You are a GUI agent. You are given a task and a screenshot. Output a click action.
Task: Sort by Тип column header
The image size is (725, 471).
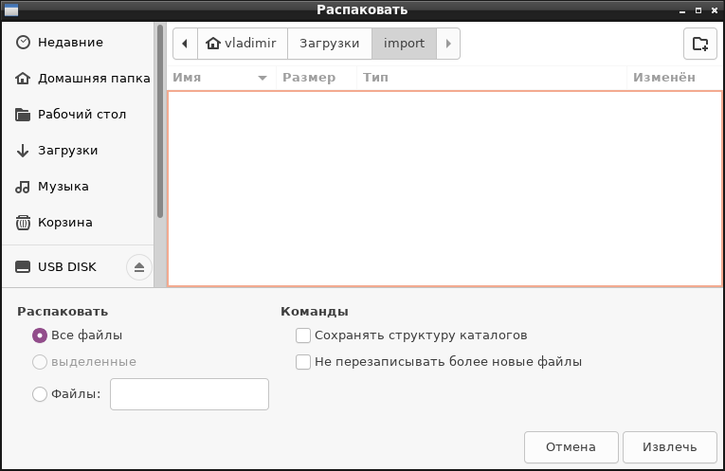point(492,78)
